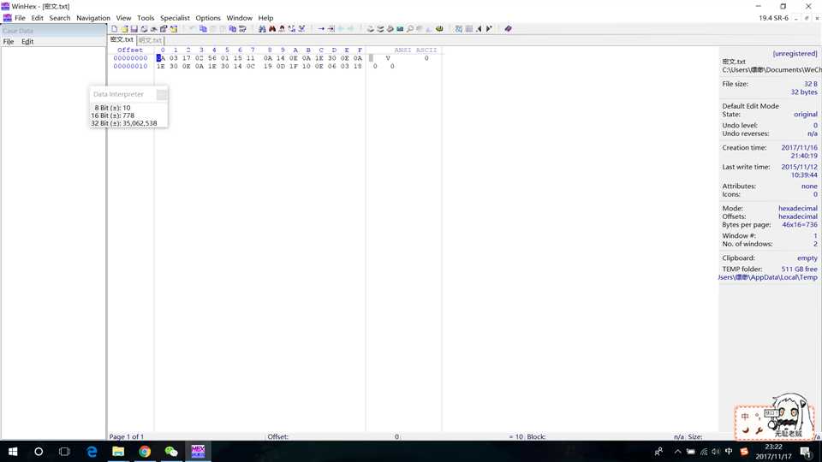Click the Windows Start button
The image size is (822, 462).
pos(13,451)
